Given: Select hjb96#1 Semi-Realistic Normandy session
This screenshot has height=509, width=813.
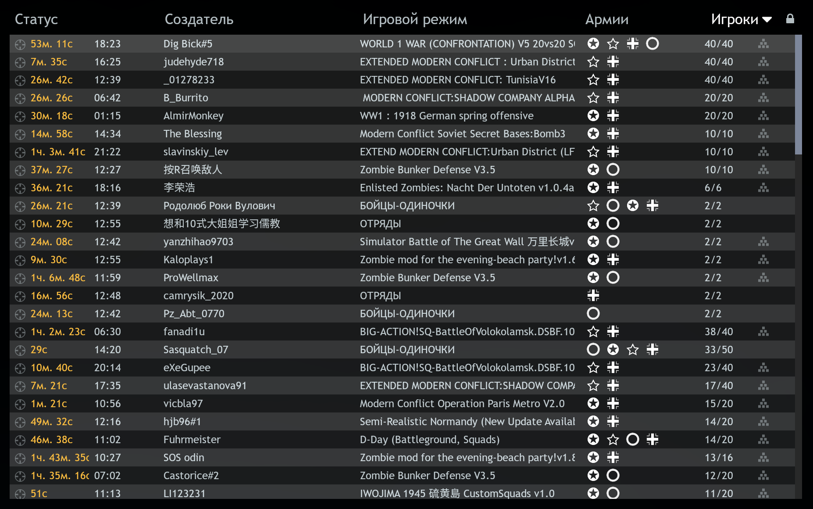Looking at the screenshot, I should click(467, 422).
